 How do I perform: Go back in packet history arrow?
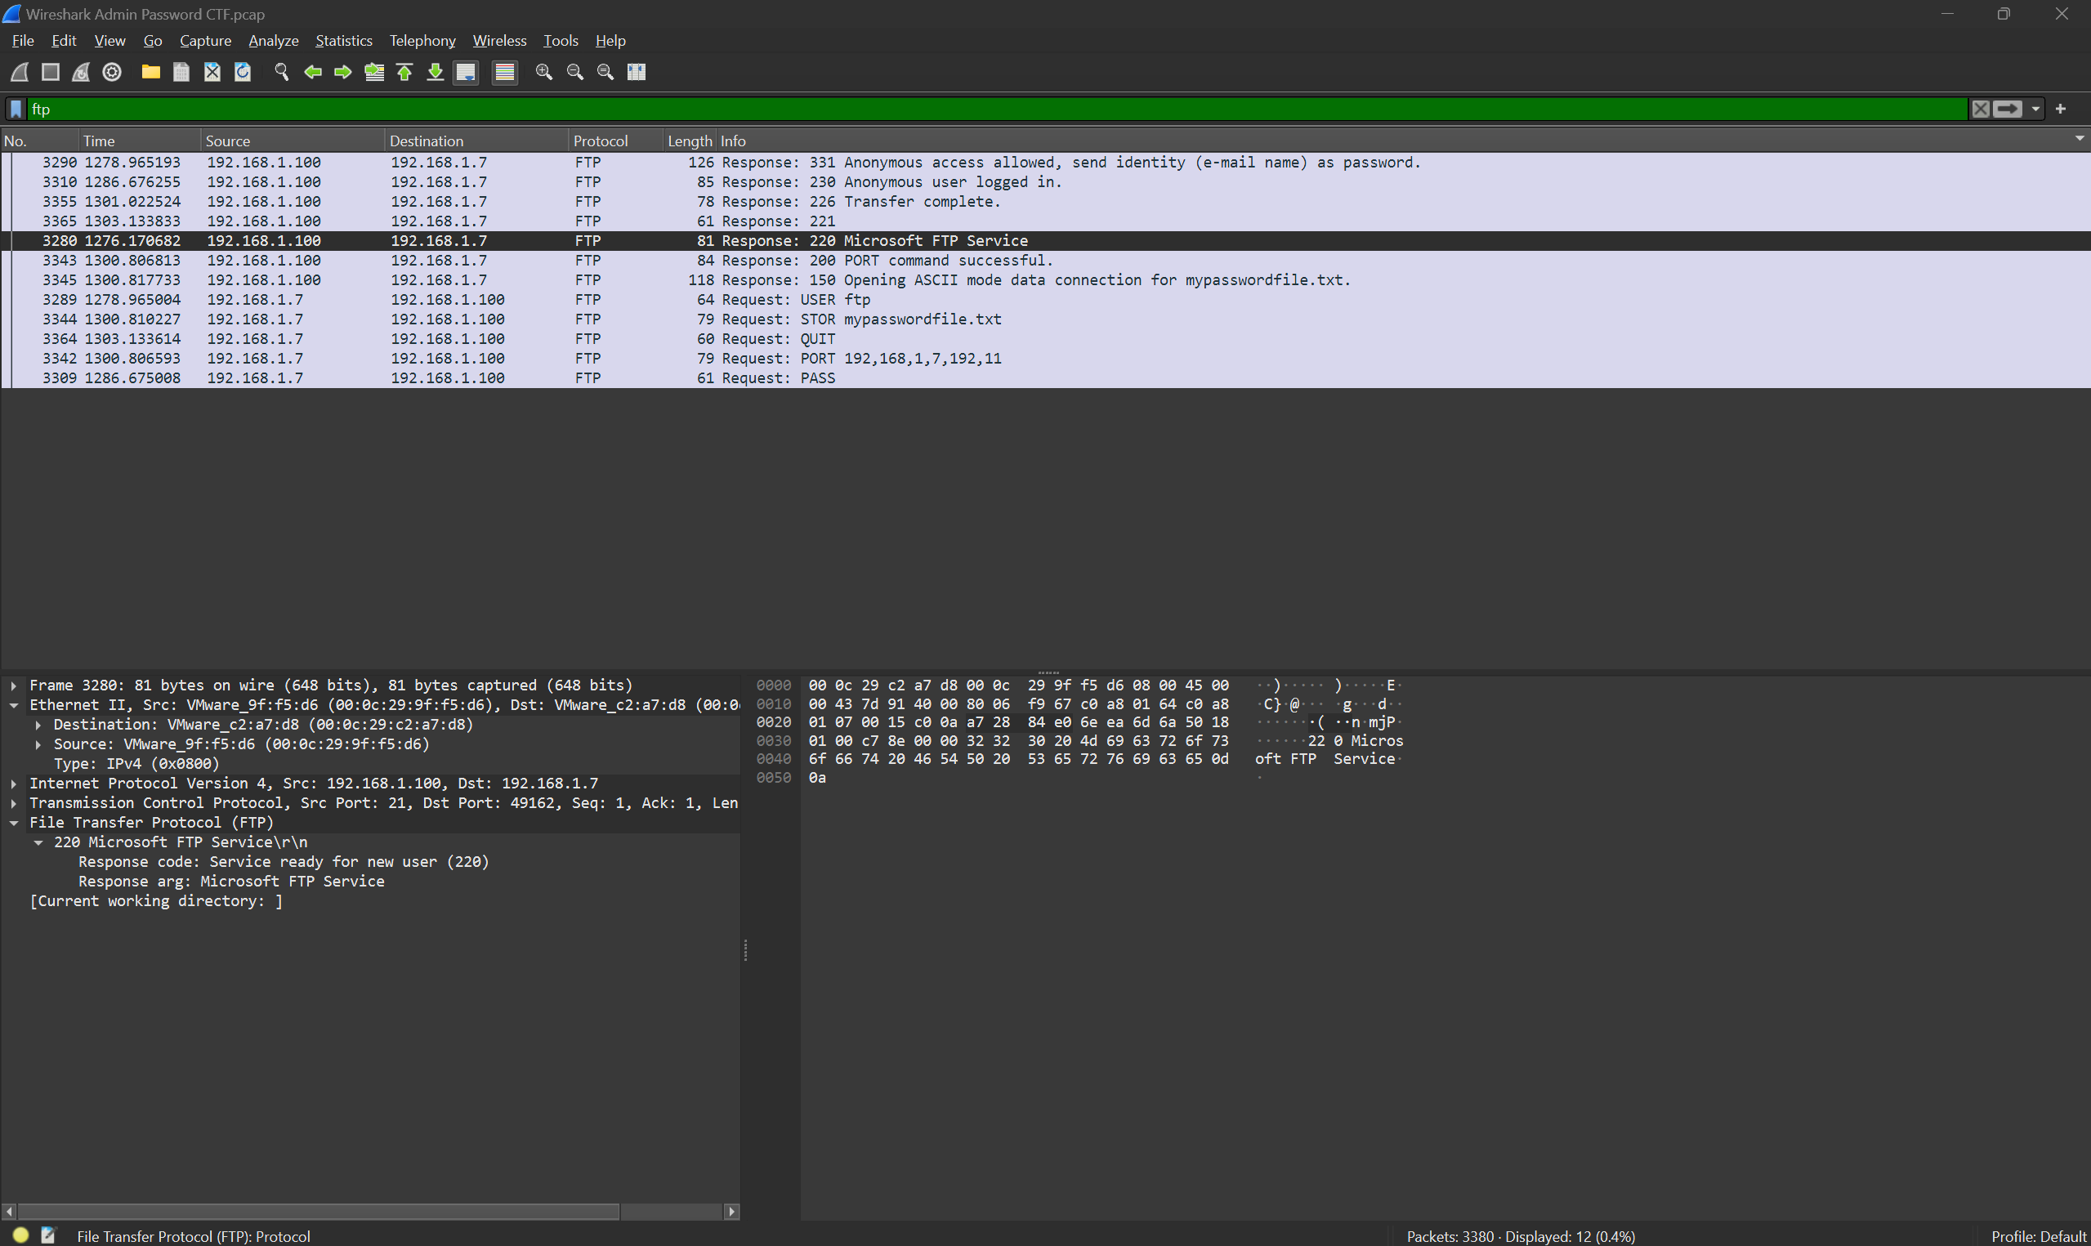pyautogui.click(x=313, y=72)
